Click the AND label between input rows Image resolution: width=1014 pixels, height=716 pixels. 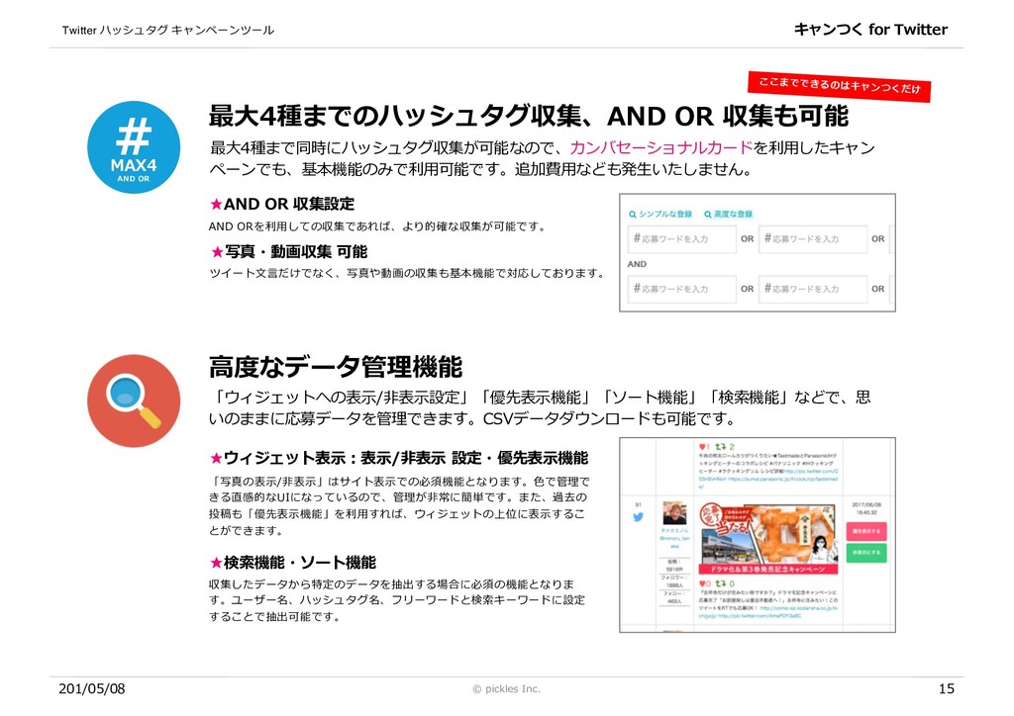(x=637, y=264)
